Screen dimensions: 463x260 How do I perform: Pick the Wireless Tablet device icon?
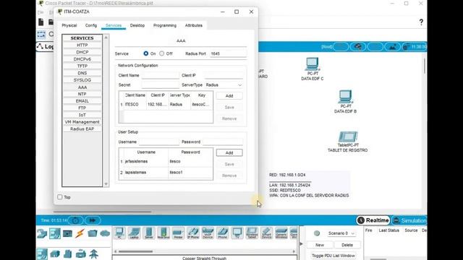pyautogui.click(x=252, y=233)
